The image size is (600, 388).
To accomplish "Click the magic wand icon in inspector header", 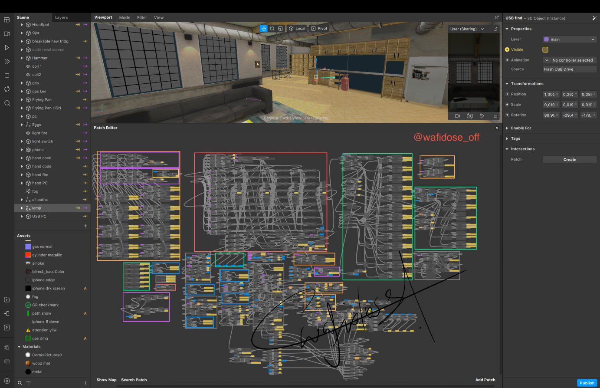I will pos(594,18).
